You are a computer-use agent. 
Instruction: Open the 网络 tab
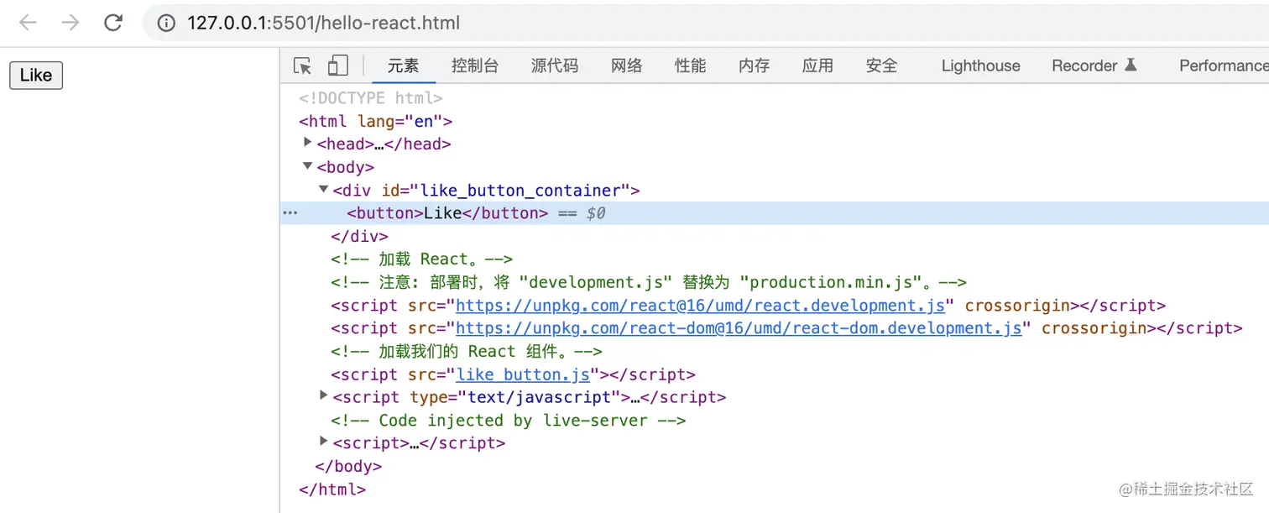[626, 65]
